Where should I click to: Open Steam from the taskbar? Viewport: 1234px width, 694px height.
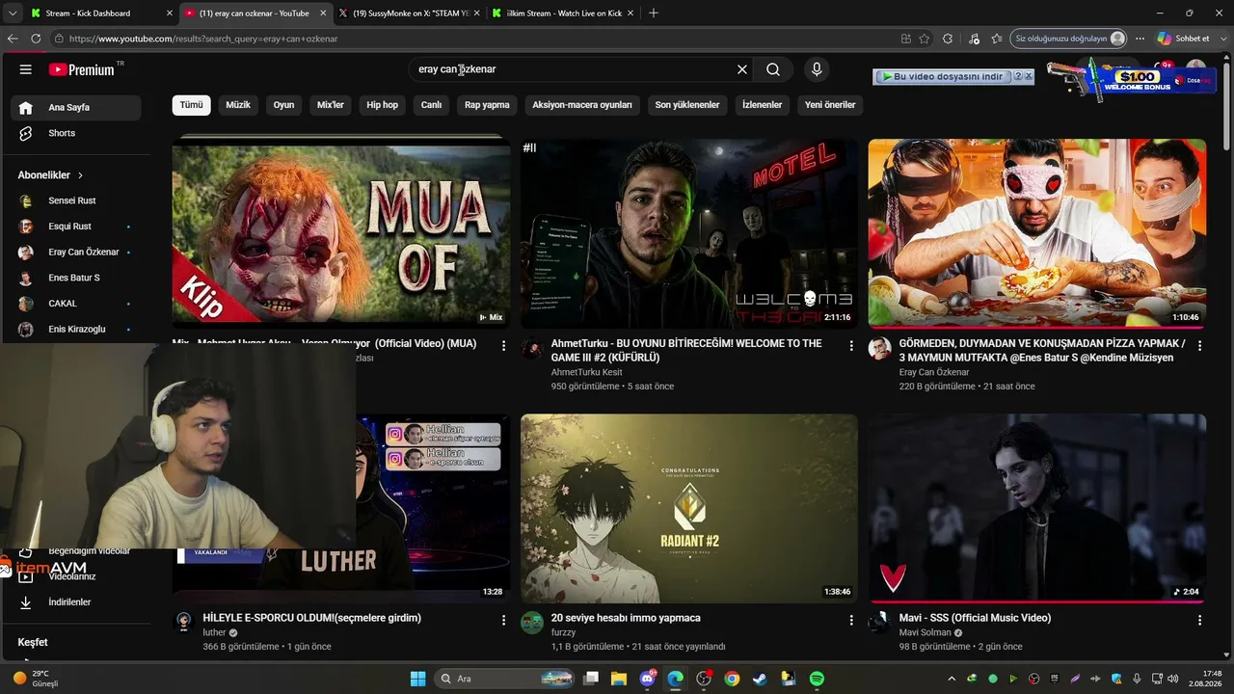(x=760, y=679)
